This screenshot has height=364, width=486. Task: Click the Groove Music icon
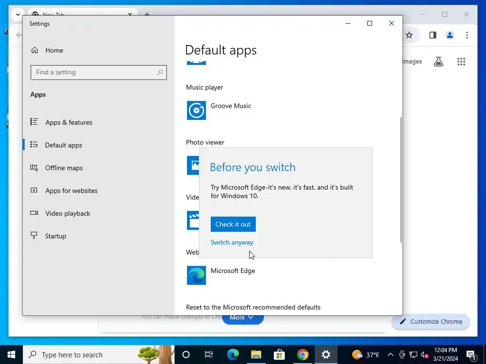[196, 110]
